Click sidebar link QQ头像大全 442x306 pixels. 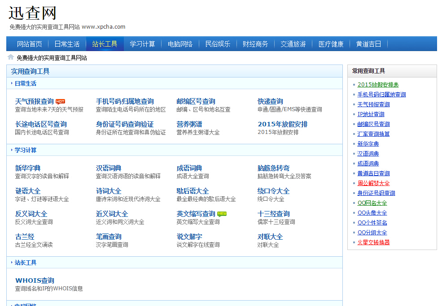pos(372,213)
